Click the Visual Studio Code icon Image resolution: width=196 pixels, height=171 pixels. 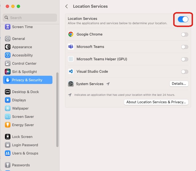pyautogui.click(x=71, y=72)
